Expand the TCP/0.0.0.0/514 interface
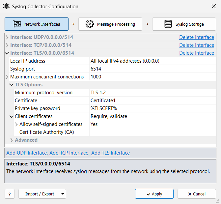 pyautogui.click(x=7, y=45)
